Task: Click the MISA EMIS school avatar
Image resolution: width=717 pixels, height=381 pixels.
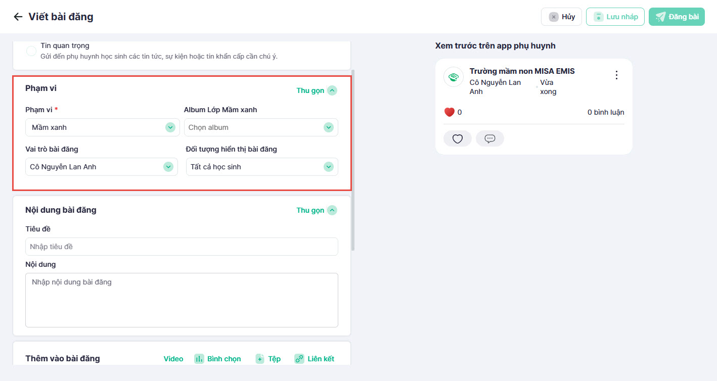Action: pos(454,77)
